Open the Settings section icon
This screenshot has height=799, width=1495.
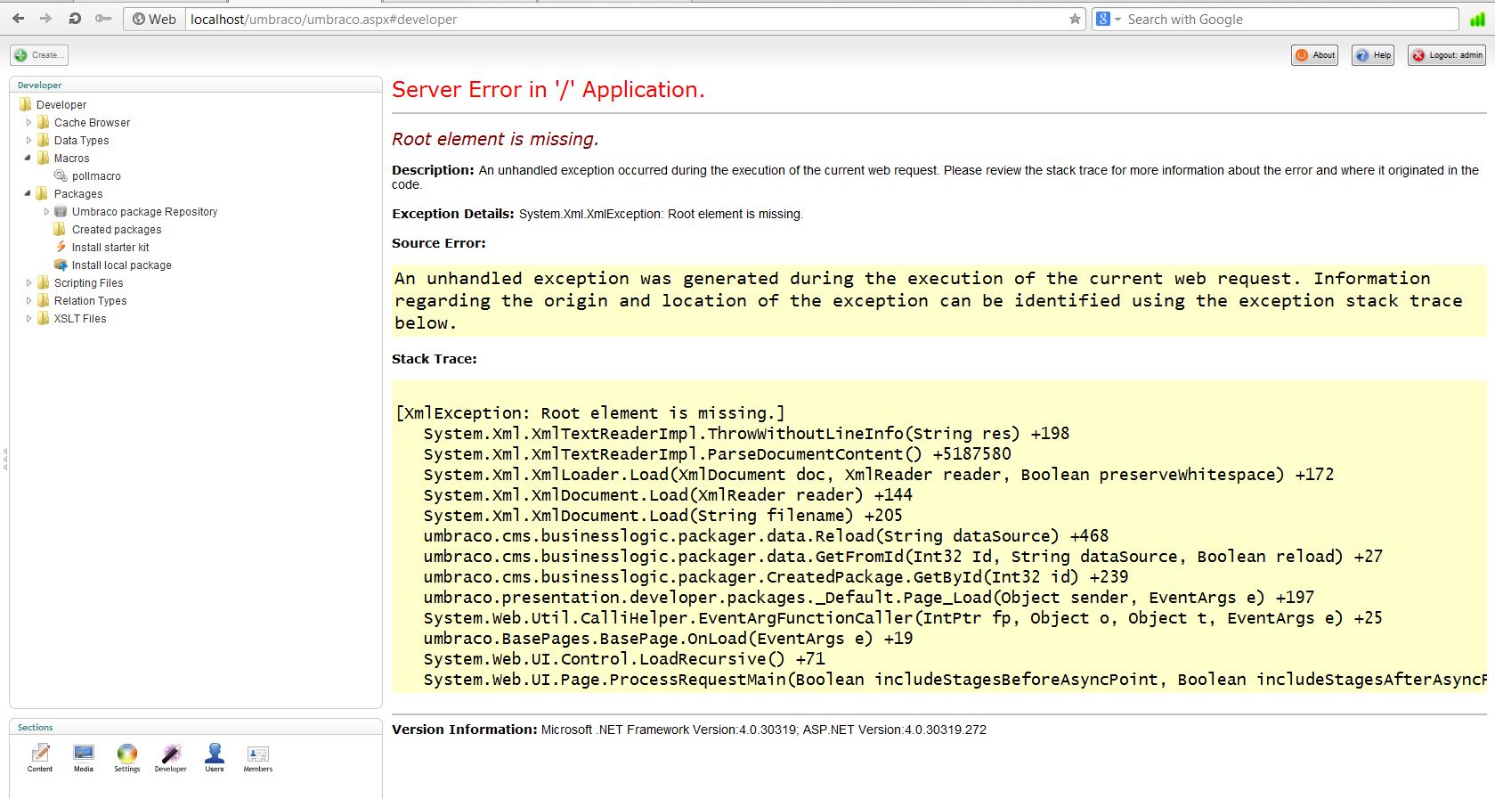click(x=127, y=755)
